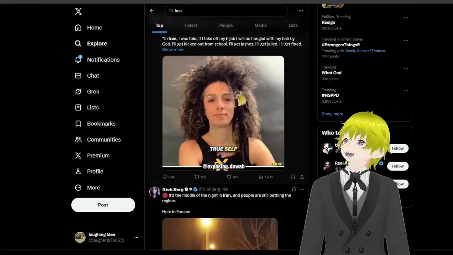This screenshot has height=255, width=453.
Task: Switch to Top tab
Action: (159, 25)
